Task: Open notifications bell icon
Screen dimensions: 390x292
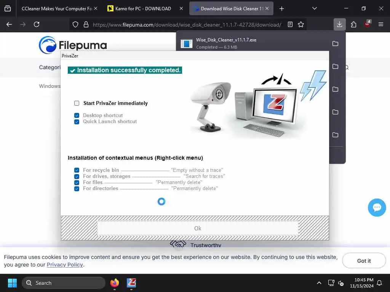Action: [x=380, y=283]
